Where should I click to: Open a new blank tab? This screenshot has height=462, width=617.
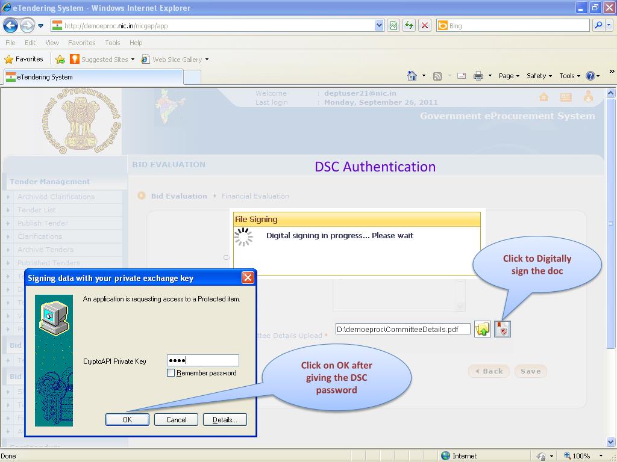click(x=192, y=77)
